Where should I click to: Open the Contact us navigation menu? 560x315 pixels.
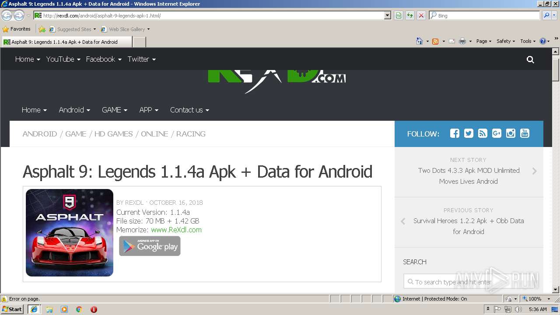point(190,110)
